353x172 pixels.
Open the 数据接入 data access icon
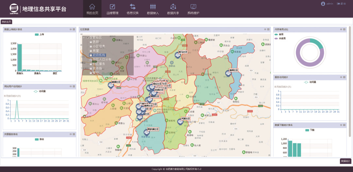point(153,7)
